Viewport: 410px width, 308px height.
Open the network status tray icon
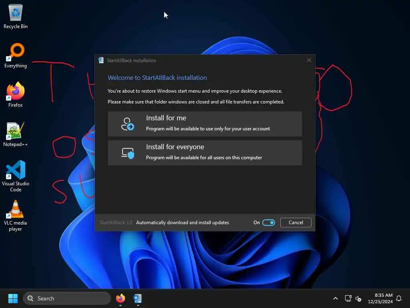pyautogui.click(x=348, y=298)
